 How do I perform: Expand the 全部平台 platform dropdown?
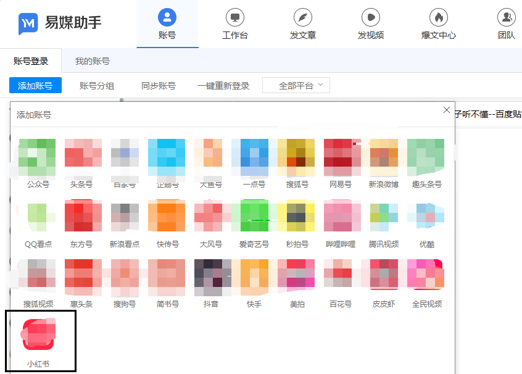(x=296, y=86)
